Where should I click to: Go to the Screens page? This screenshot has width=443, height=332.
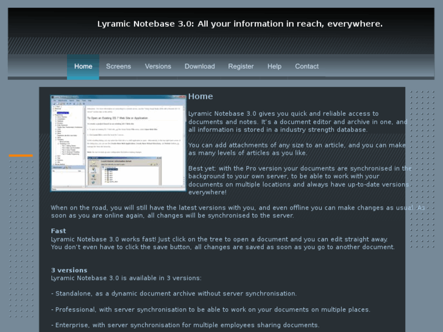118,66
